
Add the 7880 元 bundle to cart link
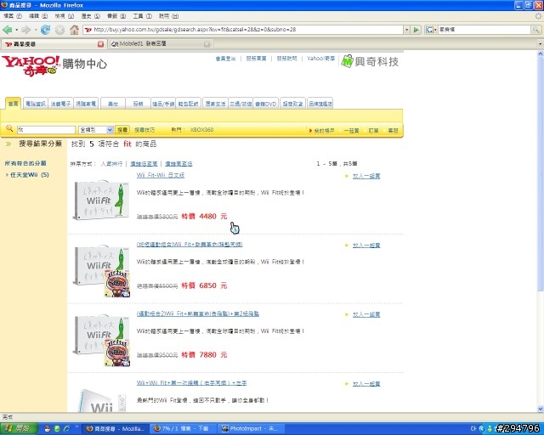[366, 314]
